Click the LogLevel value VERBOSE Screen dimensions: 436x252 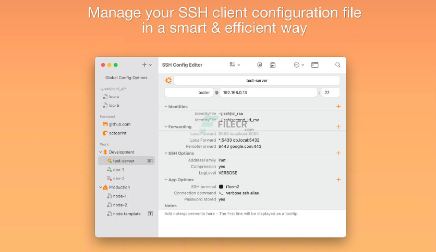(228, 173)
